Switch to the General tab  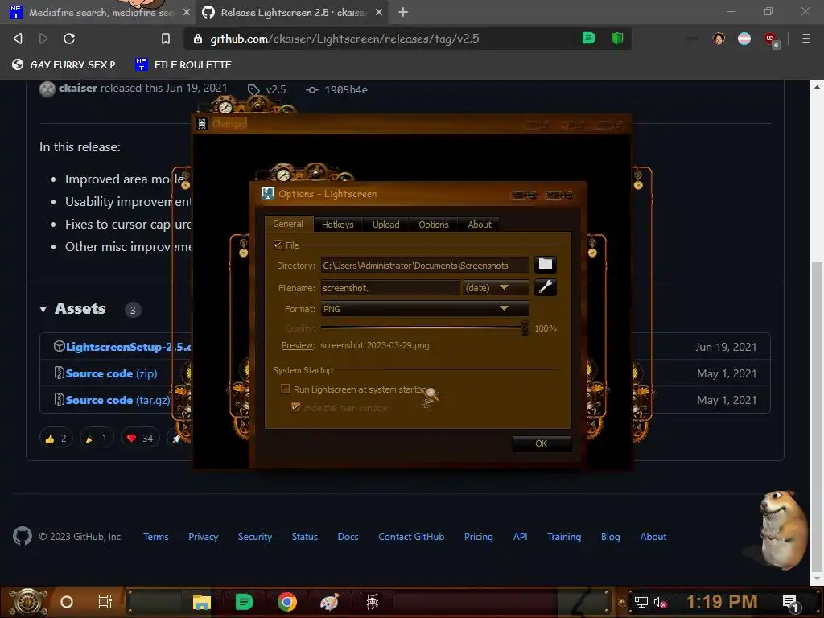pos(288,224)
